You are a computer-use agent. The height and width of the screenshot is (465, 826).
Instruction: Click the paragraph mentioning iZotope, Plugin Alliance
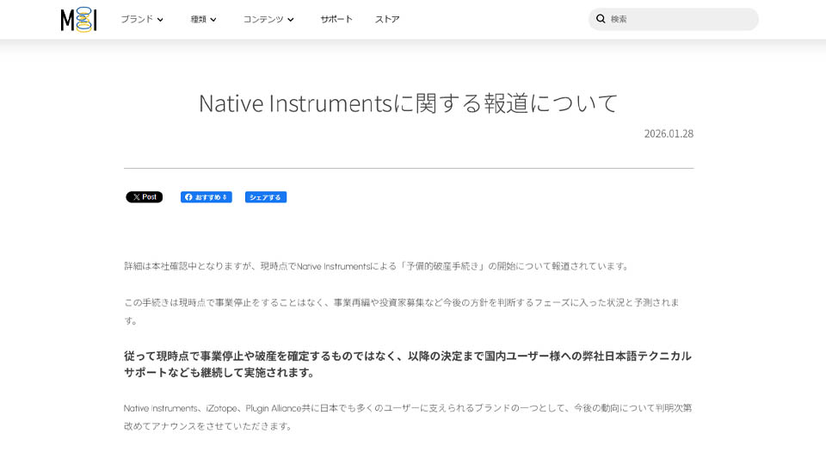[x=408, y=417]
